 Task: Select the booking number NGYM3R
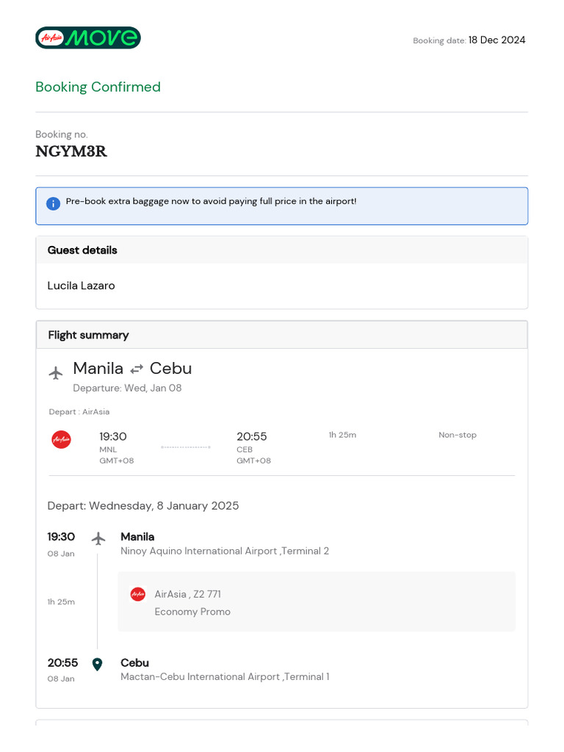[71, 152]
